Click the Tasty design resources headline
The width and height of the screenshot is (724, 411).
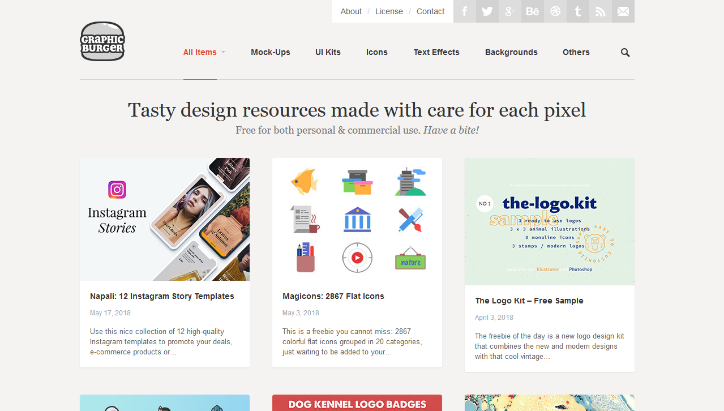coord(357,110)
